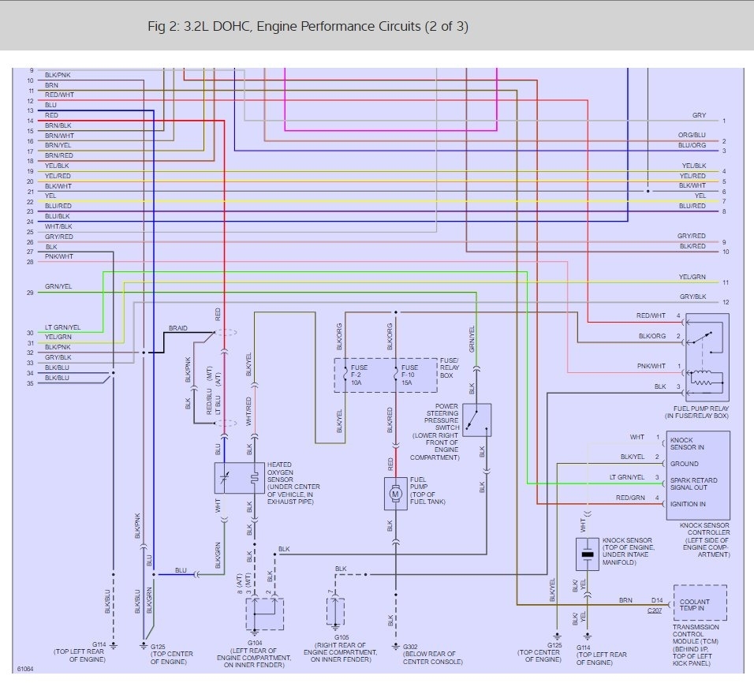Click the 'BRN/BLK' wire label
This screenshot has height=683, width=754.
tap(58, 125)
